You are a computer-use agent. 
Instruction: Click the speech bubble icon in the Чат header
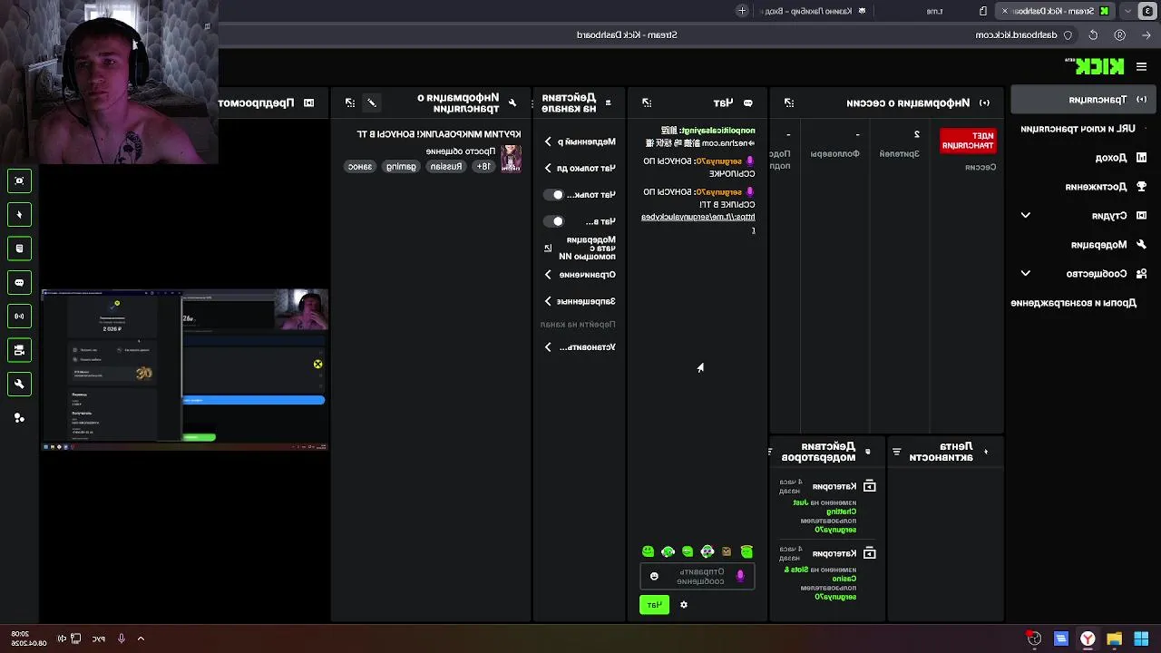[x=748, y=102]
